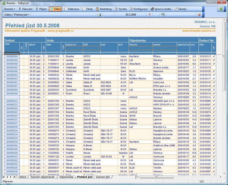This screenshot has width=228, height=185.
Task: Open the Obaly module
Action: tap(88, 9)
